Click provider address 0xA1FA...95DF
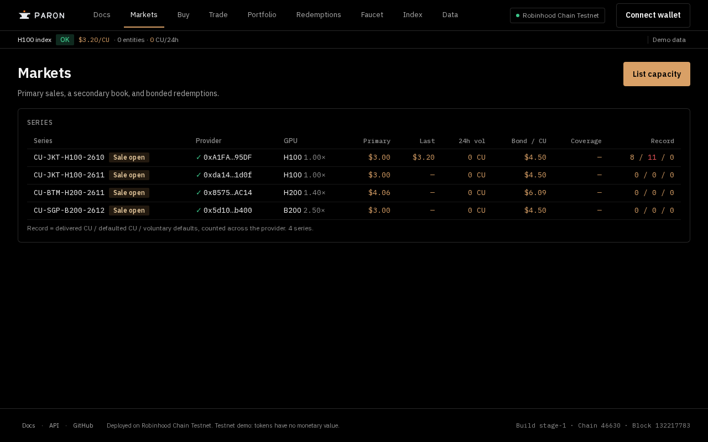708x442 pixels. [228, 157]
